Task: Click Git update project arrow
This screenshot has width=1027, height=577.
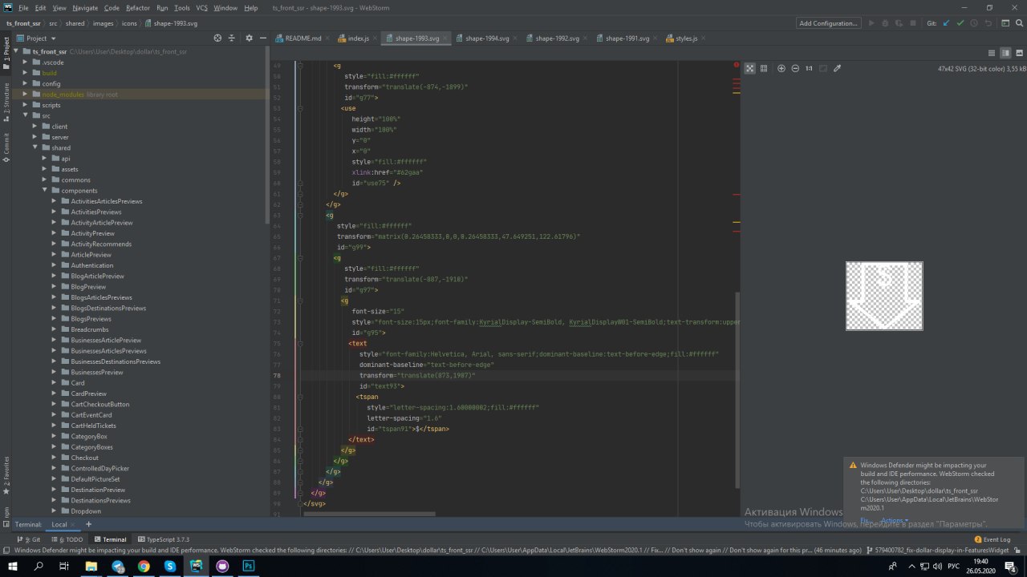Action: pyautogui.click(x=947, y=23)
